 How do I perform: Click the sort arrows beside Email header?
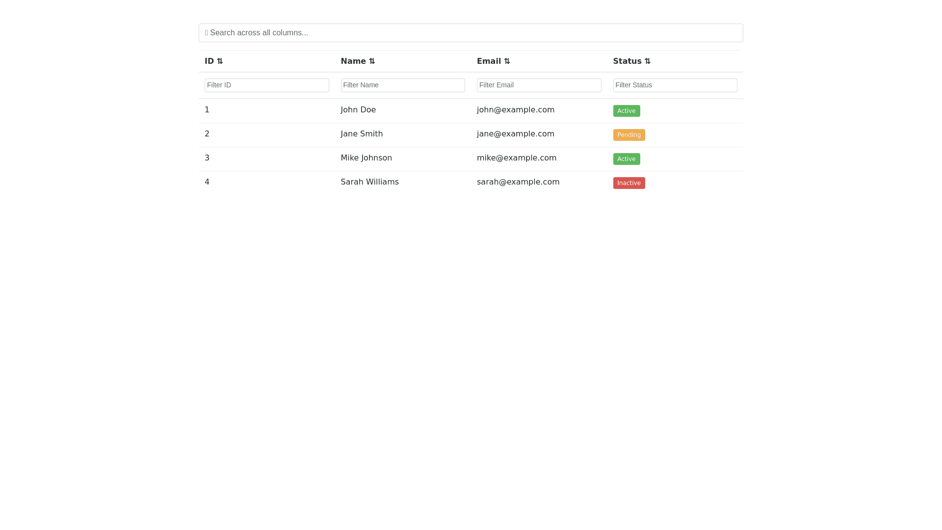[507, 61]
